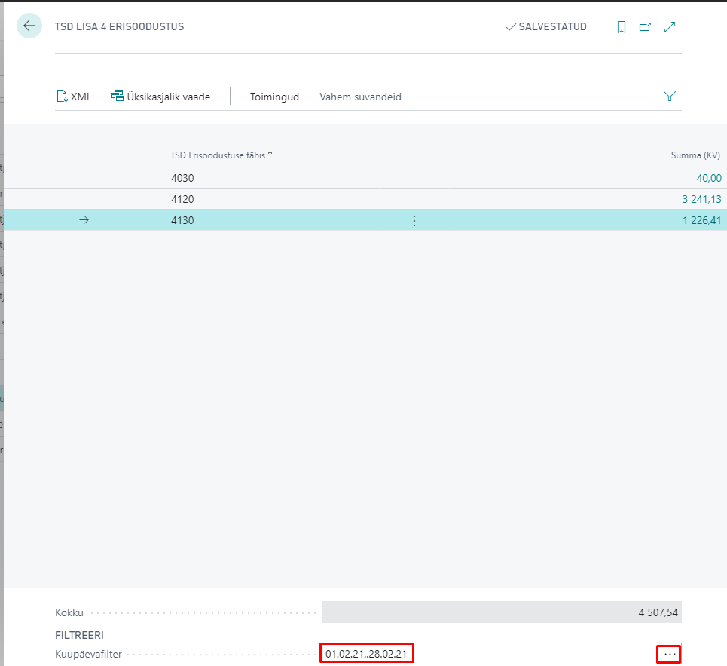Viewport: 727px width, 666px height.
Task: Open amount 40,00 drilldown link
Action: click(x=709, y=178)
